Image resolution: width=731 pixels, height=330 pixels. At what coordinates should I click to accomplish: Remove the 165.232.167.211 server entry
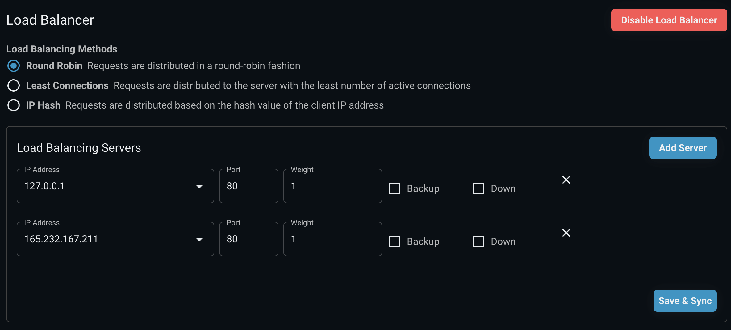566,233
